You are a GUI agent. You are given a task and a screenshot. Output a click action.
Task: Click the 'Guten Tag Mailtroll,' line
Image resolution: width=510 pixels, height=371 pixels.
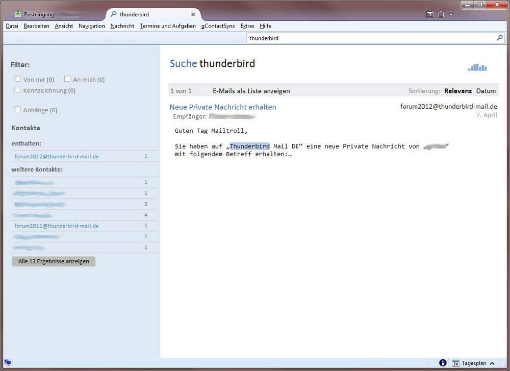211,131
